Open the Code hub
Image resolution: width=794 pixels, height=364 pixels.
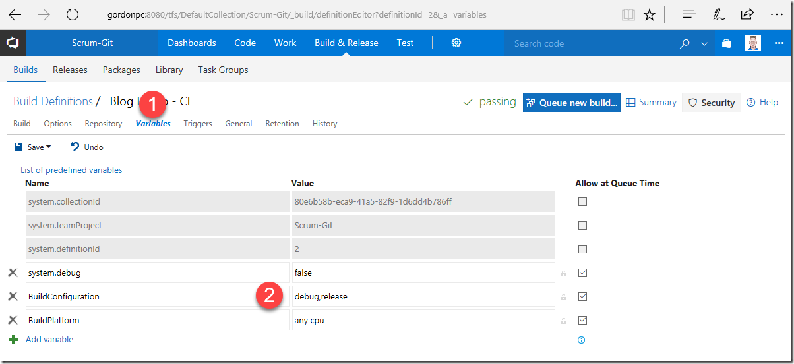[245, 43]
